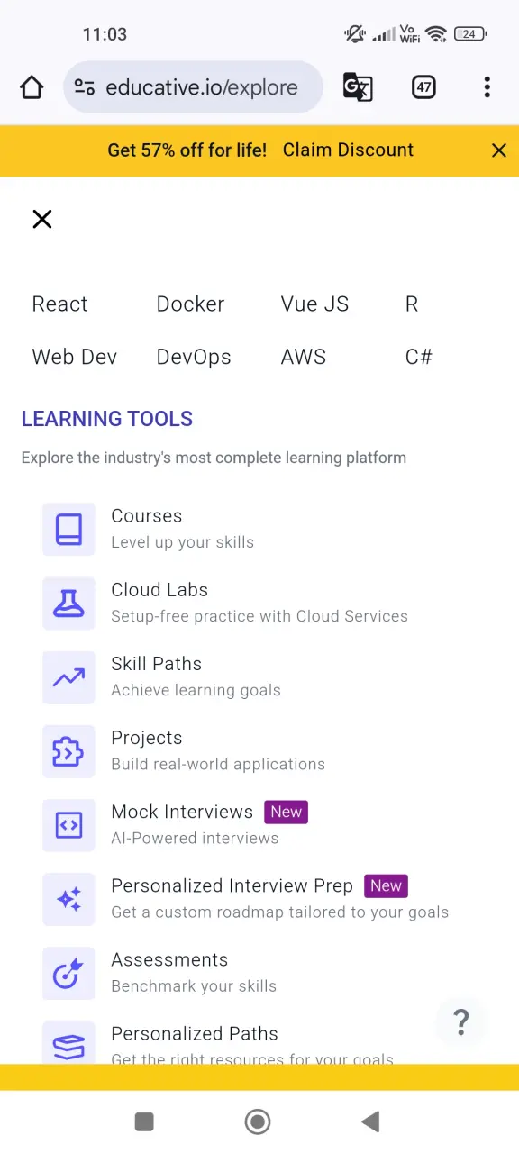Viewport: 519px width, 1153px height.
Task: Open the Chrome three-dot menu
Action: pos(487,87)
